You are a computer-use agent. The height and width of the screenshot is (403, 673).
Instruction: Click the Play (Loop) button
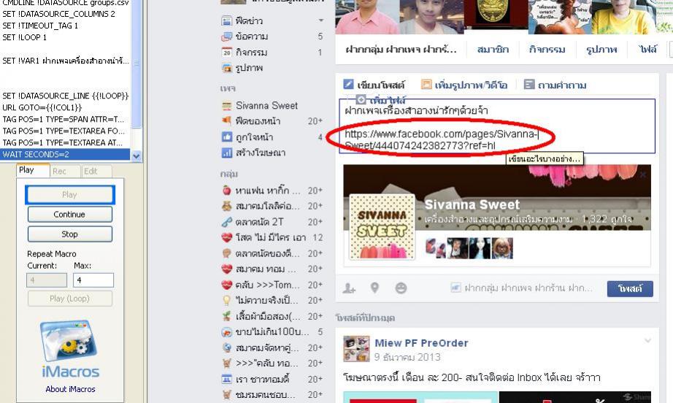(69, 299)
